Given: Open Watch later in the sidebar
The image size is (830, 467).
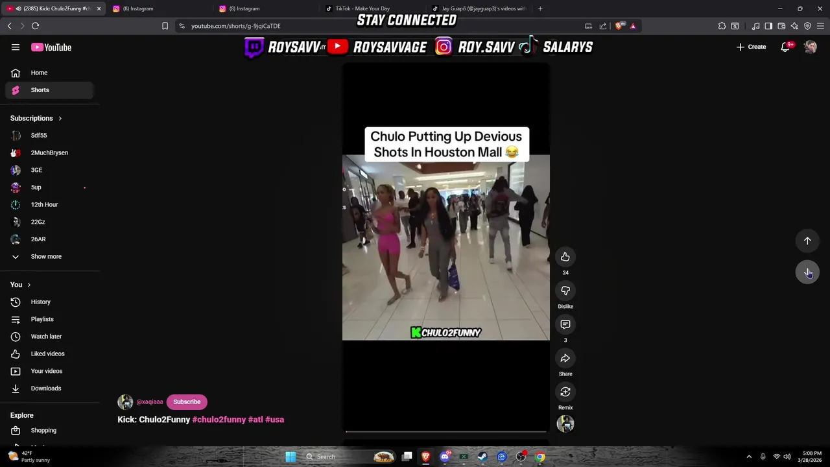Looking at the screenshot, I should (49, 337).
